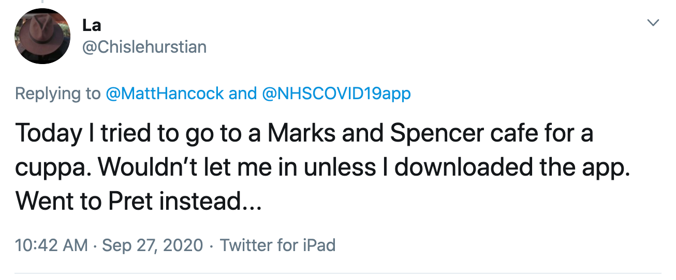This screenshot has width=676, height=280.
Task: Click the word "and" between the mentions
Action: 243,94
